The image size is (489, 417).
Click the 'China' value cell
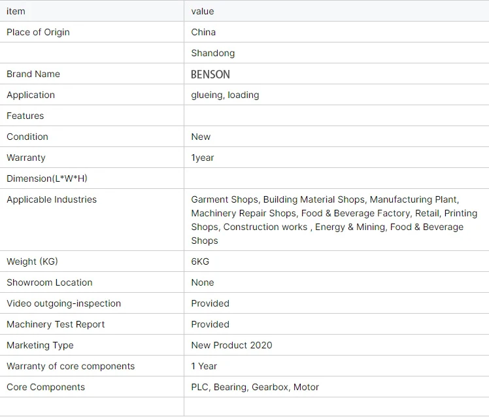coord(337,32)
